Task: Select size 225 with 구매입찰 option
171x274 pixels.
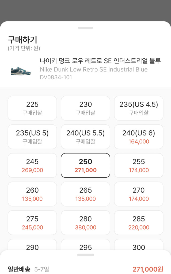Action: click(x=32, y=108)
